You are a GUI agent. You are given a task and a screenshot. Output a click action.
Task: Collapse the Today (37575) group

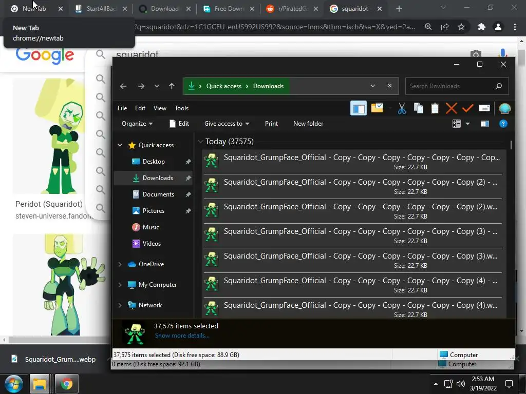pyautogui.click(x=200, y=142)
